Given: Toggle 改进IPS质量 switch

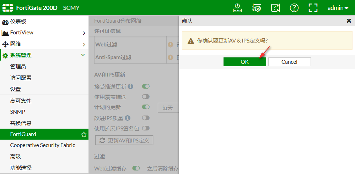Looking at the screenshot, I should 146,118.
